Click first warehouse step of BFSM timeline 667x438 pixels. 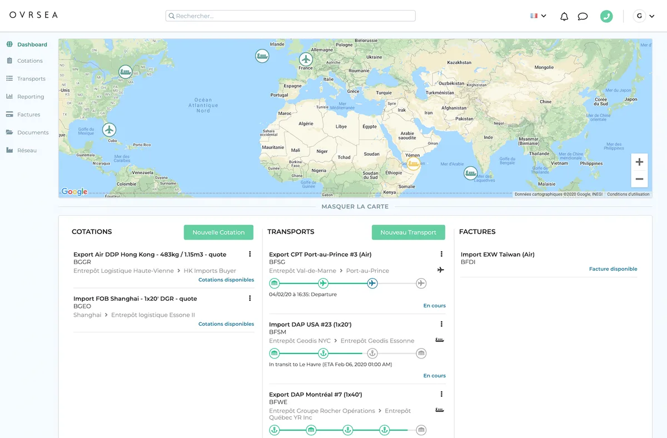click(274, 354)
